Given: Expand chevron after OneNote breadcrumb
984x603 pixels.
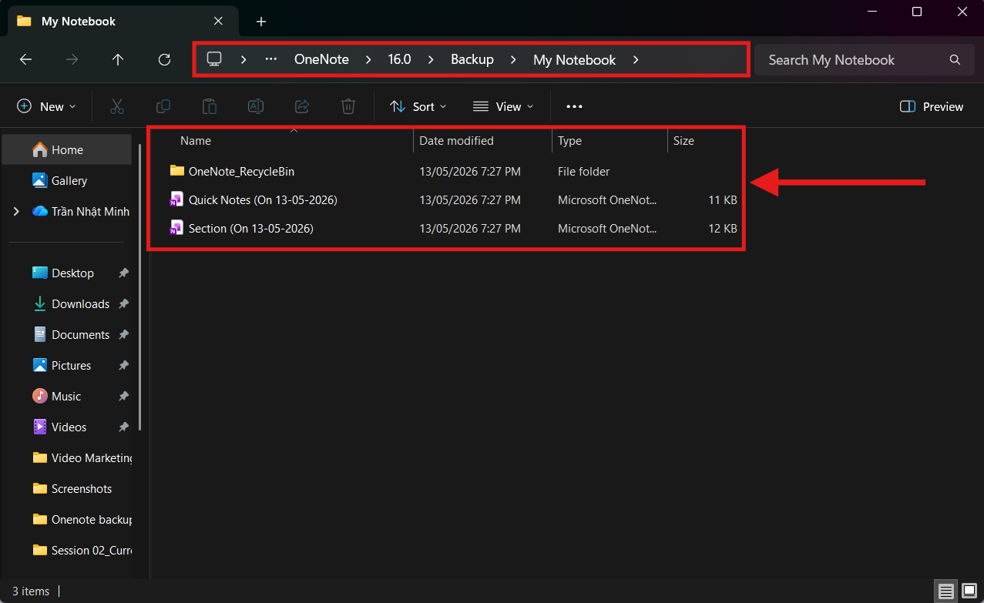Looking at the screenshot, I should pyautogui.click(x=368, y=59).
